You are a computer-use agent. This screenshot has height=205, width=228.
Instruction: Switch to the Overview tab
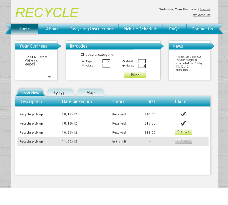(31, 92)
